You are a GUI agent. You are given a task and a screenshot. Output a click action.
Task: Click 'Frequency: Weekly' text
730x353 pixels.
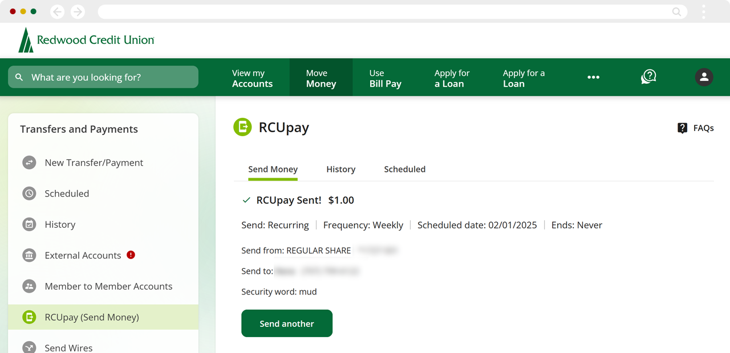(x=363, y=225)
